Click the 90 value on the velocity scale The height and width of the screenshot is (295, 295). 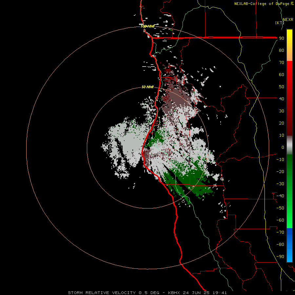pyautogui.click(x=282, y=38)
